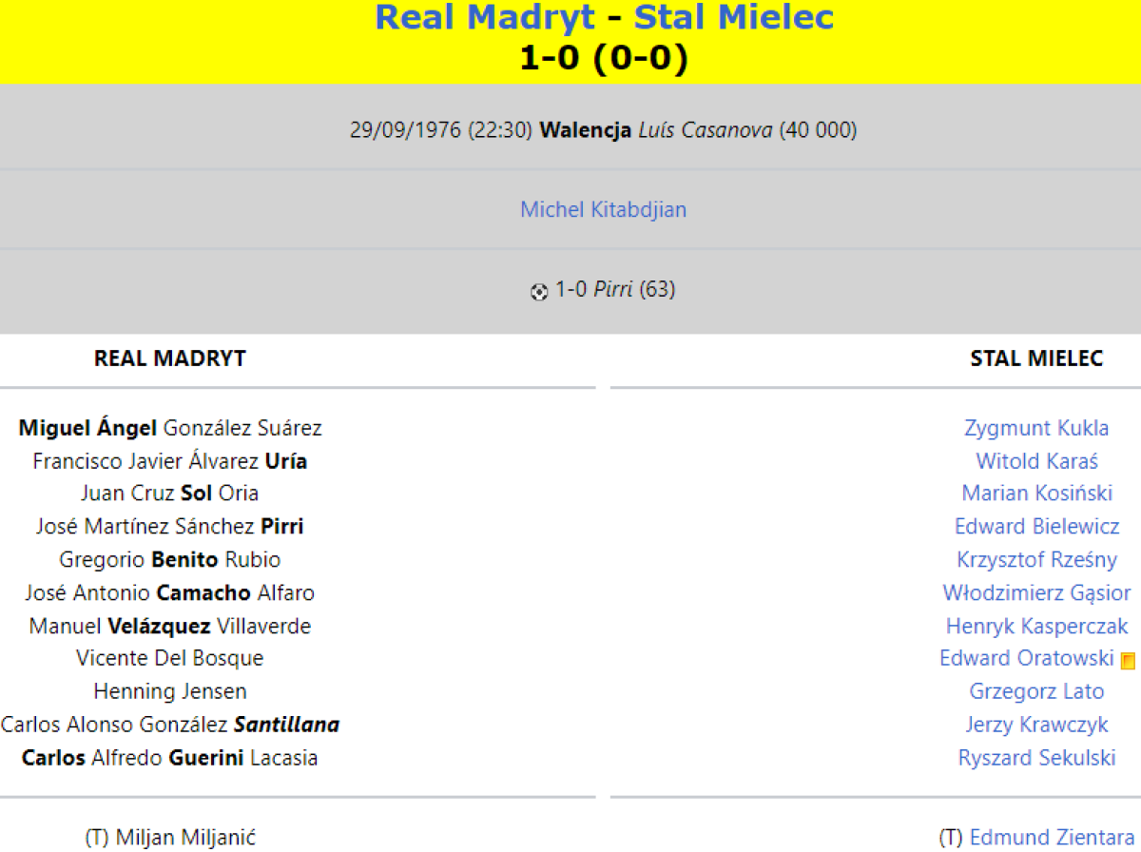The width and height of the screenshot is (1141, 852).
Task: Open Włodzimierz Gąsior player link
Action: [x=1036, y=593]
